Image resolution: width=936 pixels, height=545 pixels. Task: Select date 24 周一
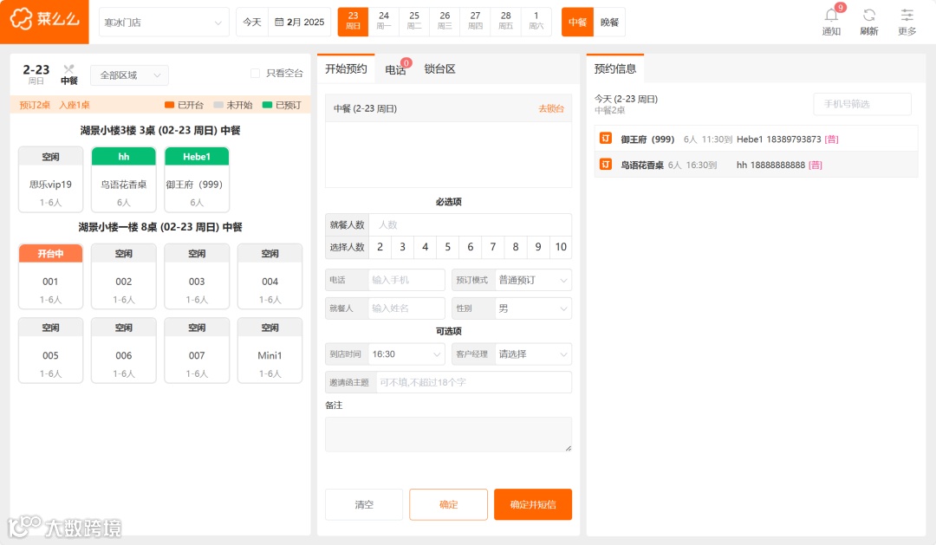coord(384,22)
